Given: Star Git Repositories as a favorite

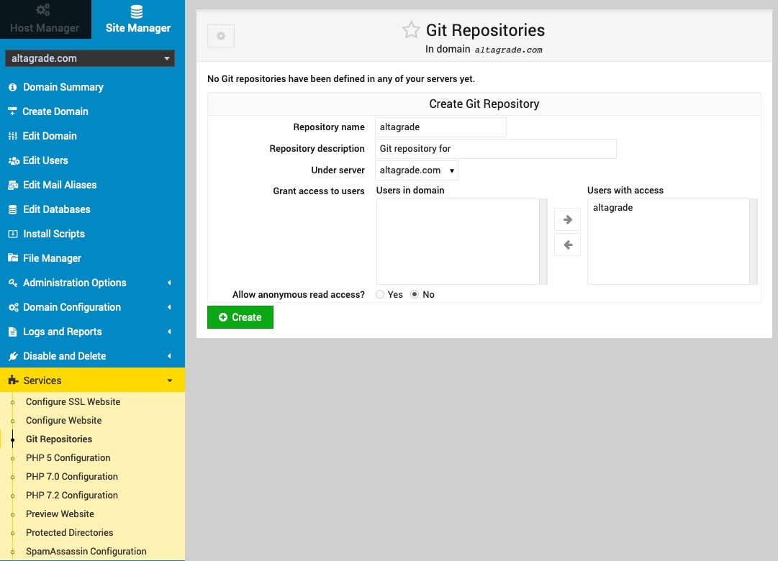Looking at the screenshot, I should coord(411,30).
